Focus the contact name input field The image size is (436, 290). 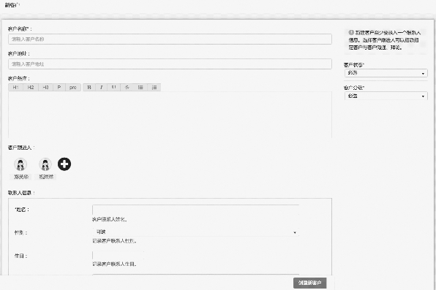[196, 210]
